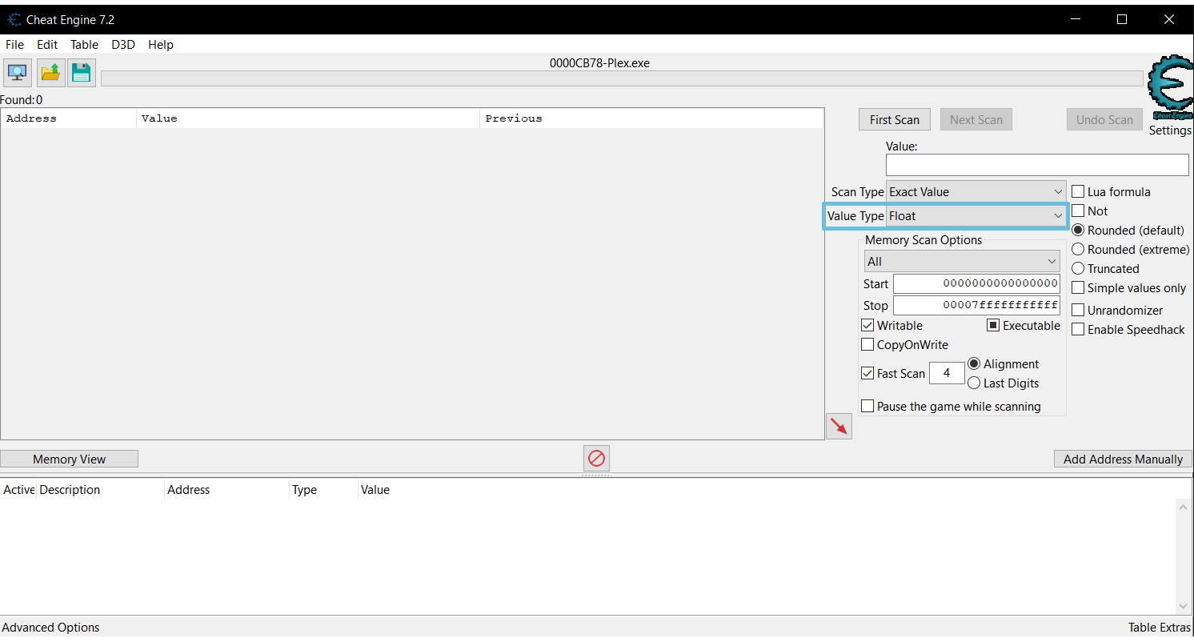
Task: Maximize the Cheat Engine window
Action: pos(1122,20)
